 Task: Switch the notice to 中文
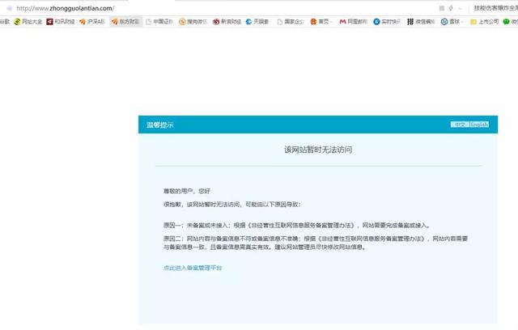[460, 125]
